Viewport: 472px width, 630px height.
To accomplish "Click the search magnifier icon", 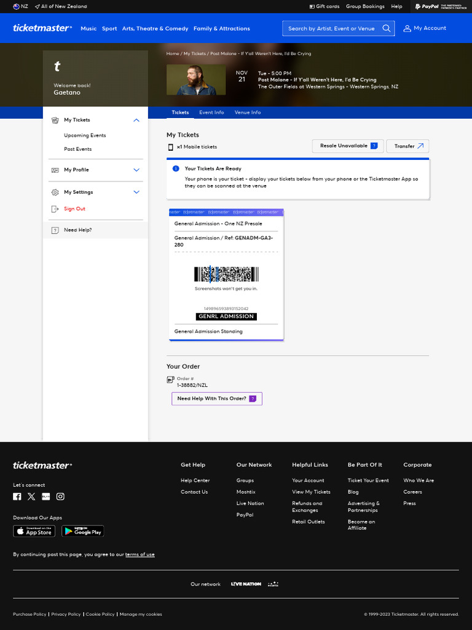I will (x=386, y=28).
